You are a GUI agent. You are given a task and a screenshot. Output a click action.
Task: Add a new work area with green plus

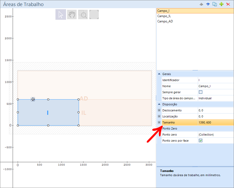(x=222, y=4)
